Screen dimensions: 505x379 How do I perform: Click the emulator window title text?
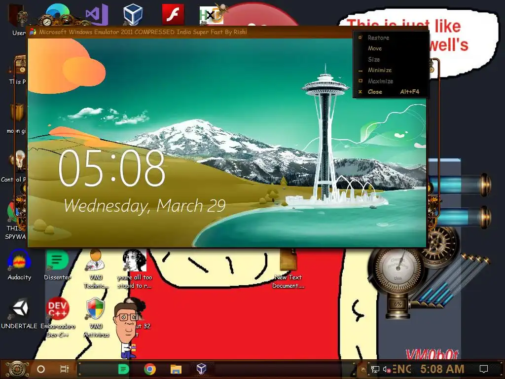pos(143,32)
